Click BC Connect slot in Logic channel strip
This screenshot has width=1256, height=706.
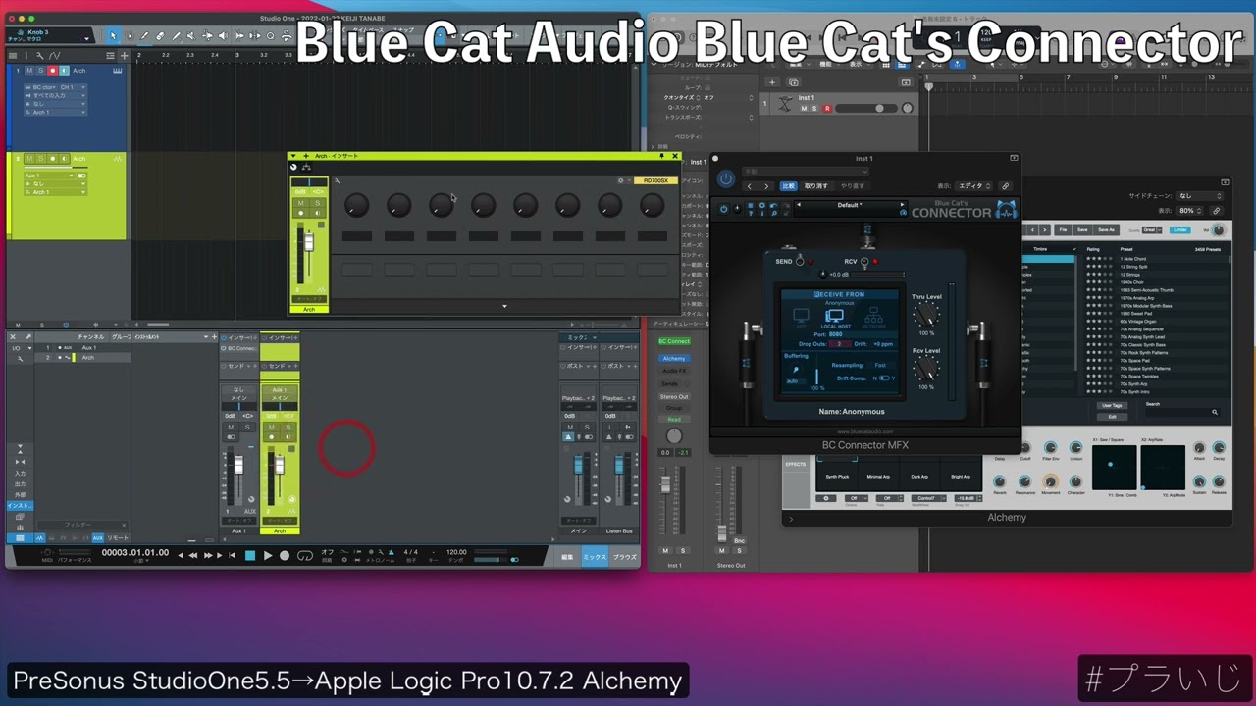pyautogui.click(x=674, y=341)
